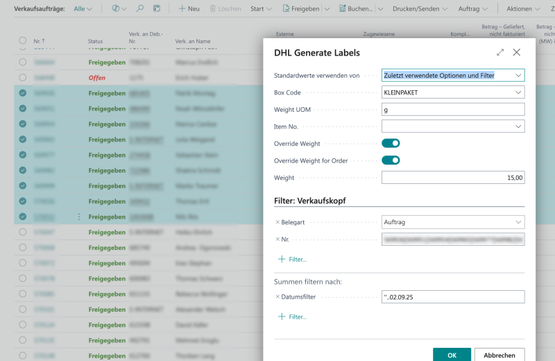Screen dimensions: 555x361
Task: Open the Alle view dropdown
Action: tap(83, 8)
